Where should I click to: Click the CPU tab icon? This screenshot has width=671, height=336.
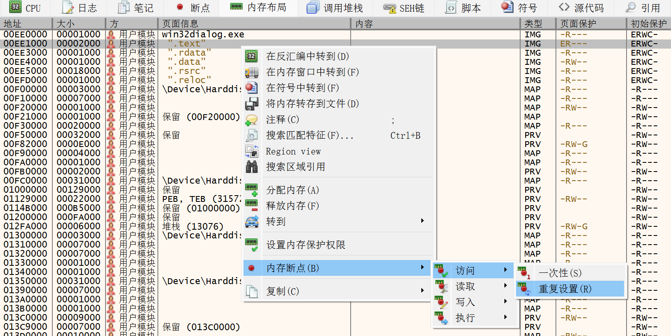tap(15, 7)
